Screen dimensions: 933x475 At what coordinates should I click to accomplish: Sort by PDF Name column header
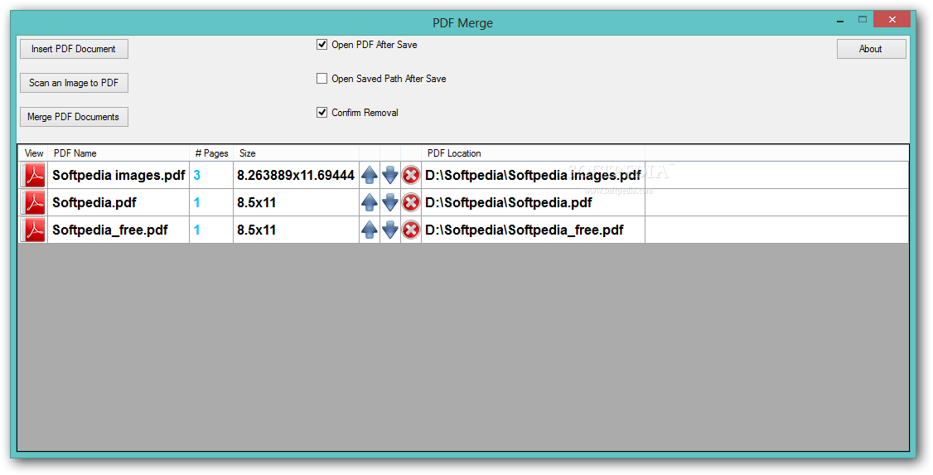point(118,153)
